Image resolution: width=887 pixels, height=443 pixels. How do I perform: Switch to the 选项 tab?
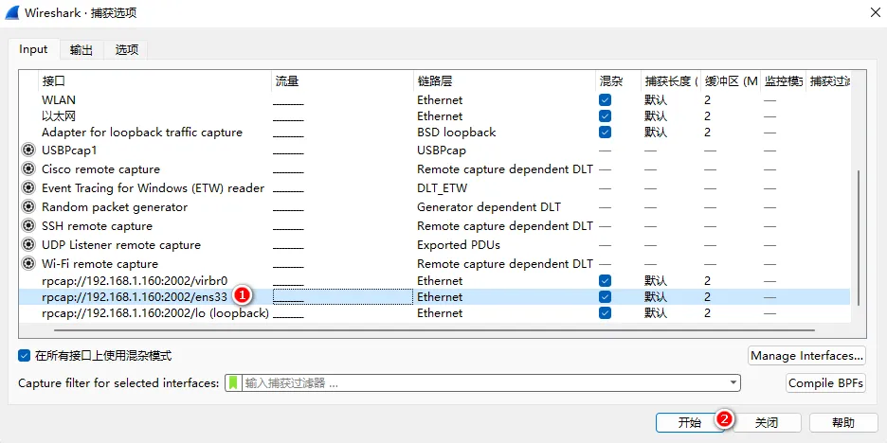127,50
